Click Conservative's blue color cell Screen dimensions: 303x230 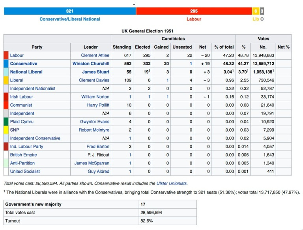pos(6,64)
